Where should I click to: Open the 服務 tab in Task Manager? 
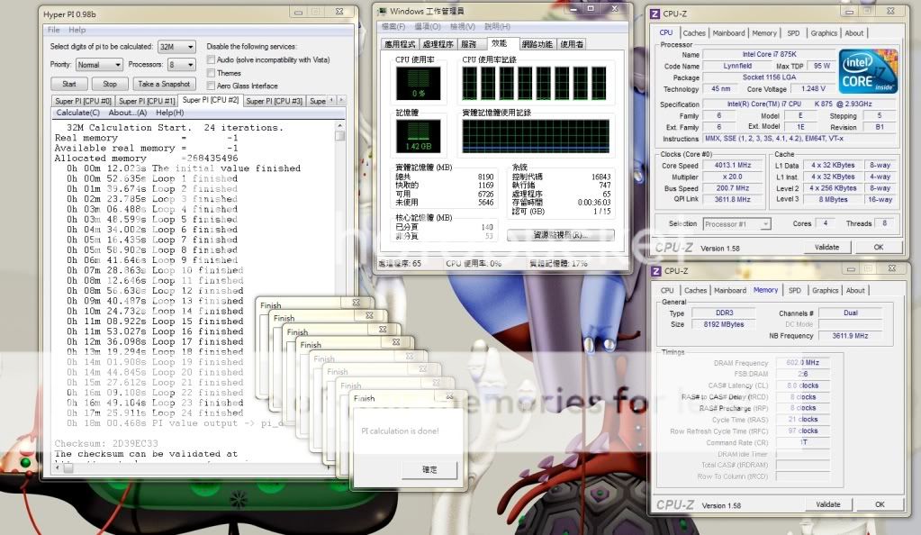(x=469, y=44)
